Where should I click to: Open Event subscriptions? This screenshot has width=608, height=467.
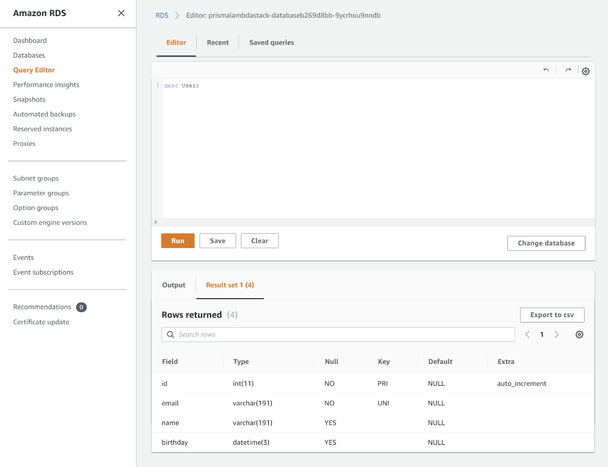click(x=43, y=272)
